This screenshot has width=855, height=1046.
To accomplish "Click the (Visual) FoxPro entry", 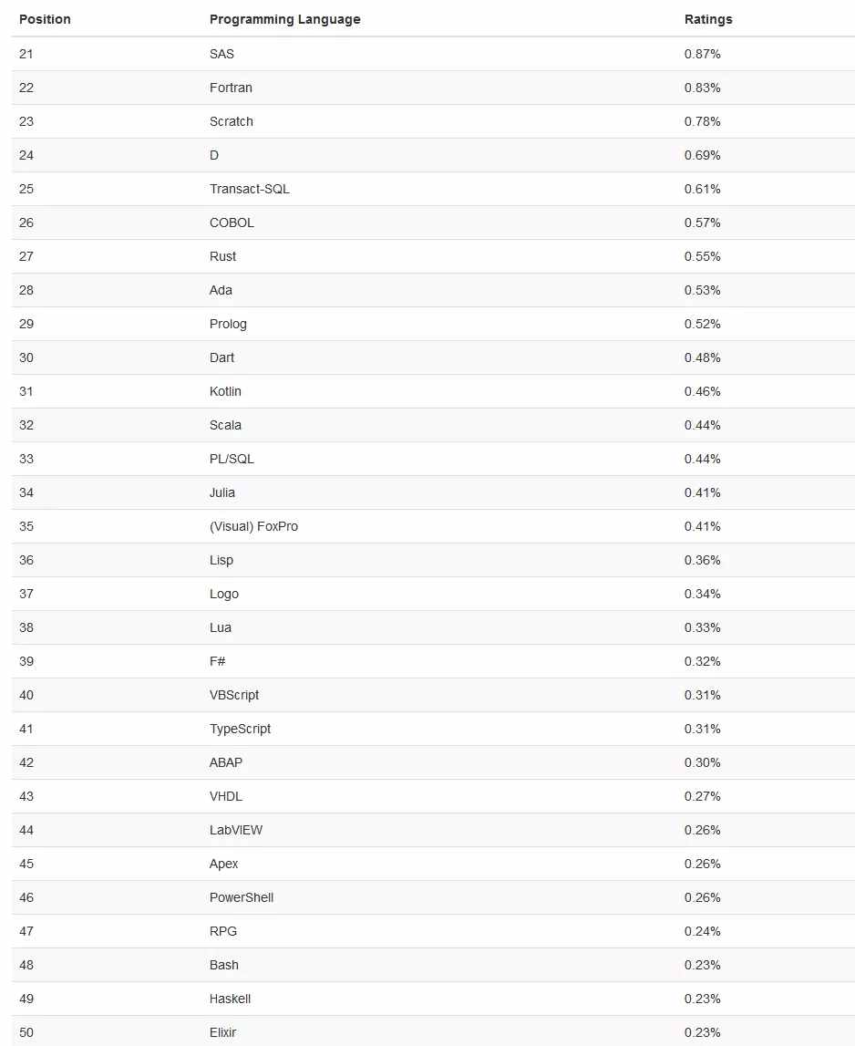I will [253, 526].
